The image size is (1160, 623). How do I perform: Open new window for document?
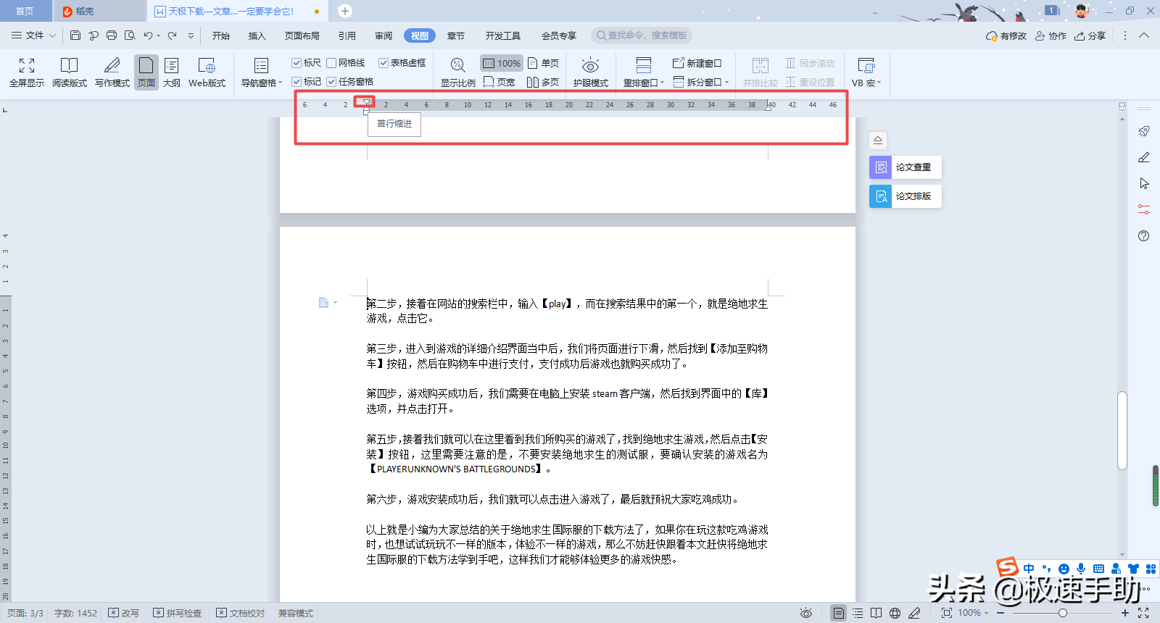pos(697,63)
